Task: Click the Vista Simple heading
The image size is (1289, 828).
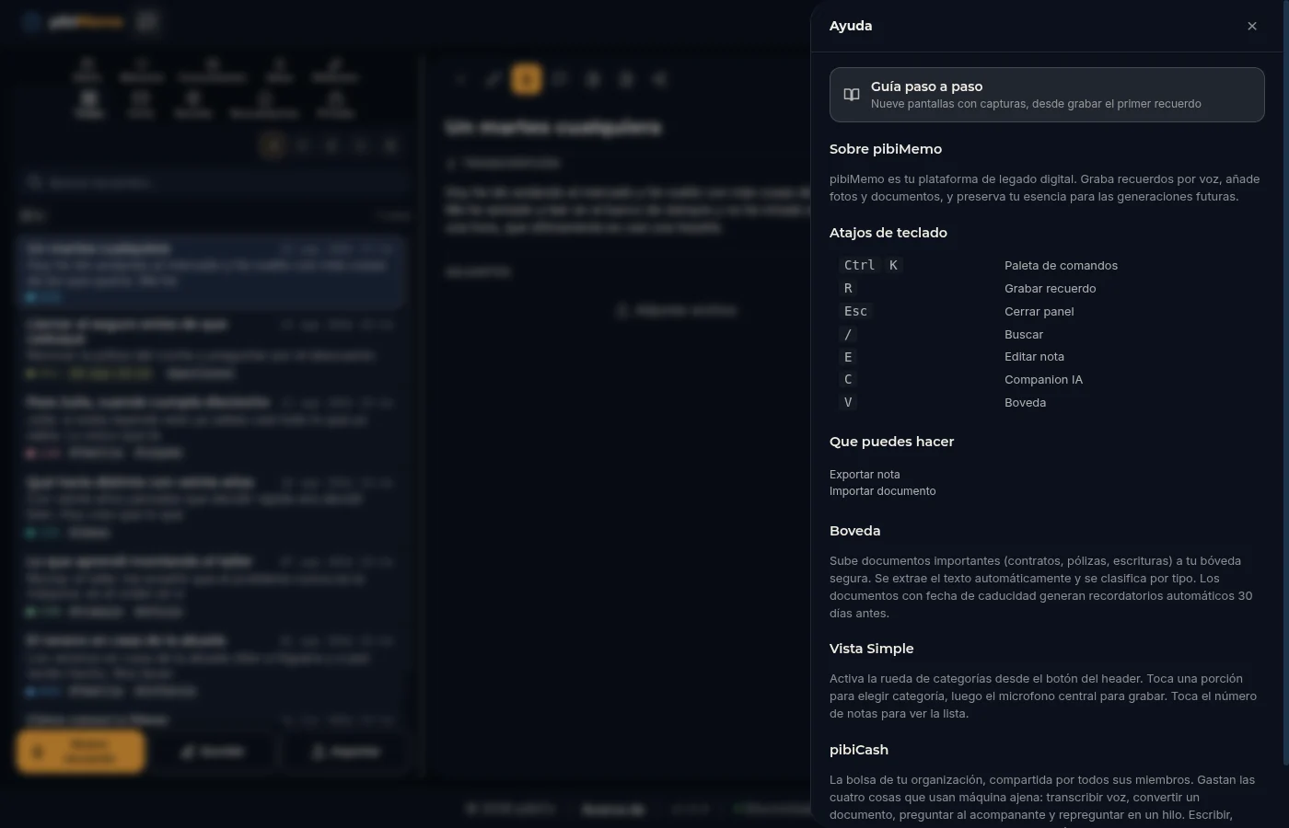Action: (x=871, y=649)
